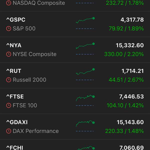This screenshot has width=150, height=150.
Task: Select the ^GSPC ticker symbol
Action: [x=16, y=20]
